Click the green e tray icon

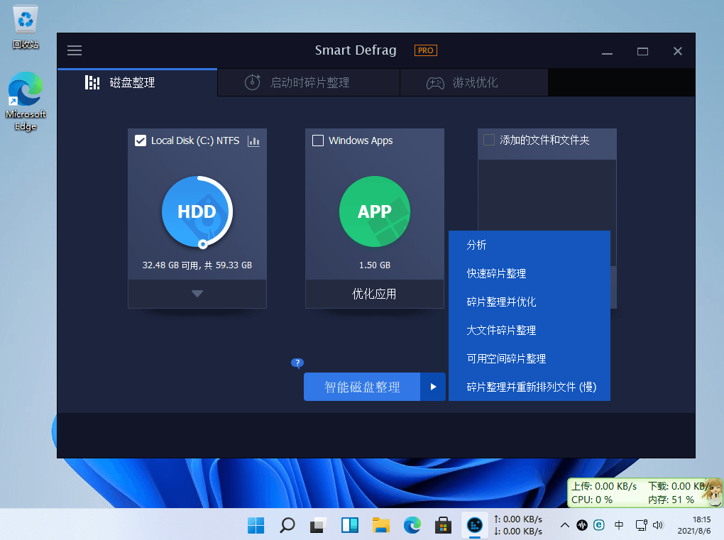tap(599, 525)
